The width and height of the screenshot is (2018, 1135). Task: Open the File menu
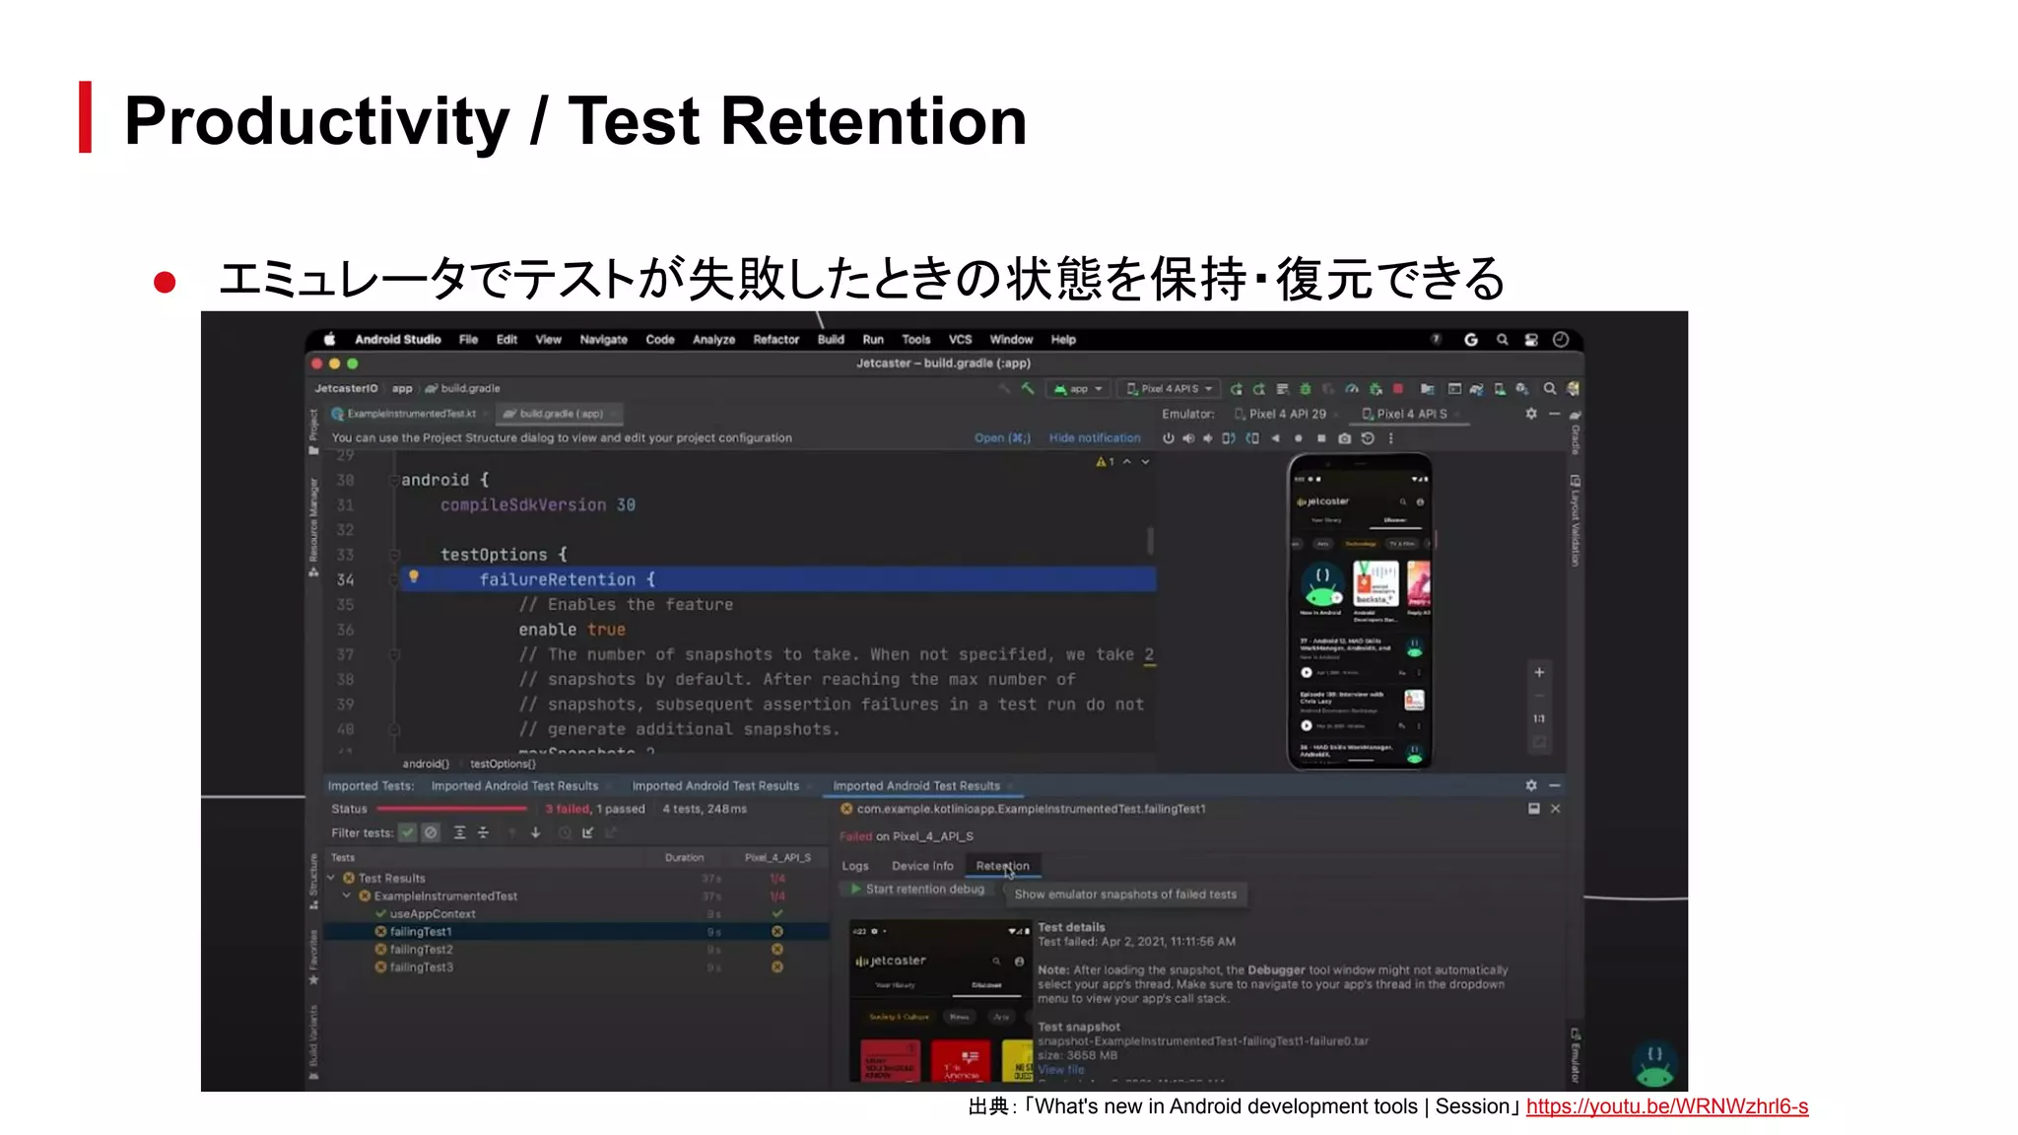(468, 340)
